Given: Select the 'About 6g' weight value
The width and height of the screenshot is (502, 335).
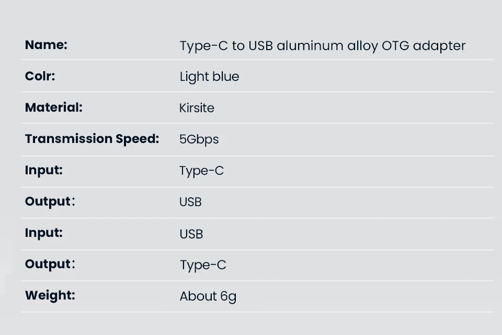Looking at the screenshot, I should click(x=208, y=296).
